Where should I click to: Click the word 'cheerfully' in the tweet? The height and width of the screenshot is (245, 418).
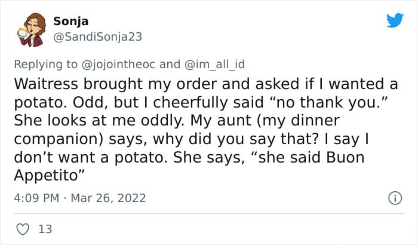pyautogui.click(x=191, y=103)
